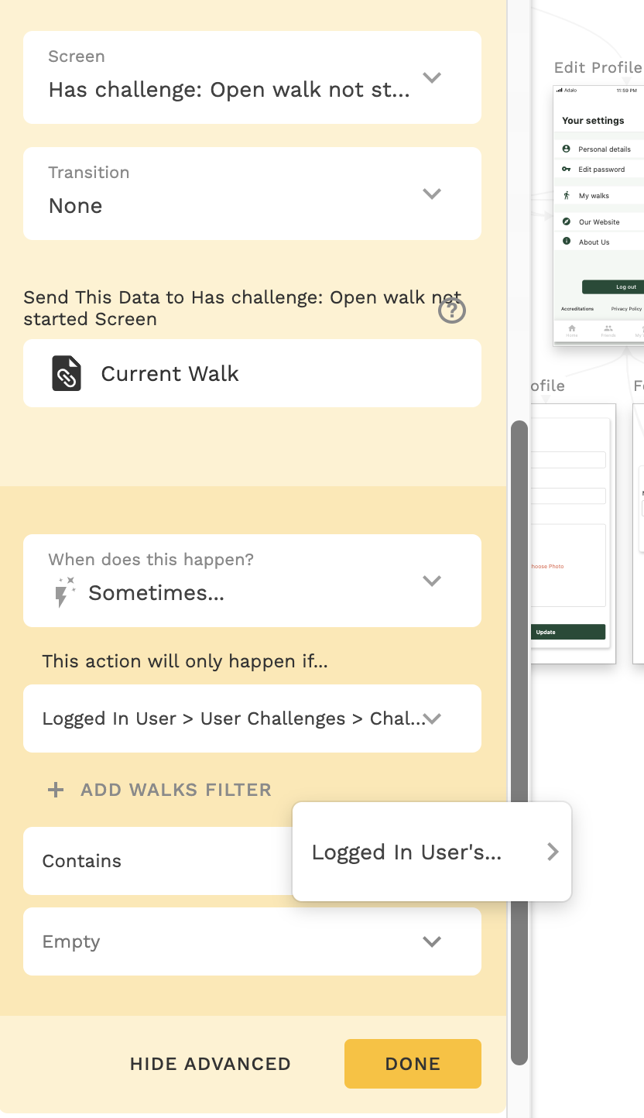Click the Log out button in the preview
Screen dimensions: 644x1118
pos(614,286)
